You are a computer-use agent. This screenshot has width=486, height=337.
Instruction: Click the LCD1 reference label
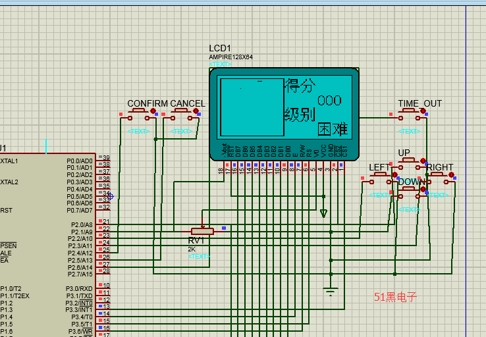pos(220,48)
